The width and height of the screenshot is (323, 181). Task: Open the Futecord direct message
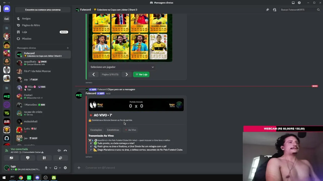[43, 55]
